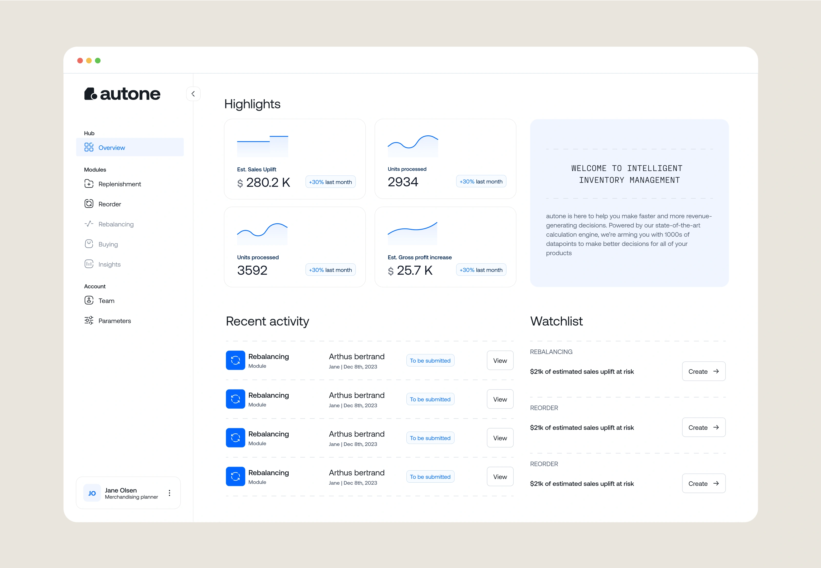Click Arthus bertrand in the first activity row
821x568 pixels.
click(357, 357)
